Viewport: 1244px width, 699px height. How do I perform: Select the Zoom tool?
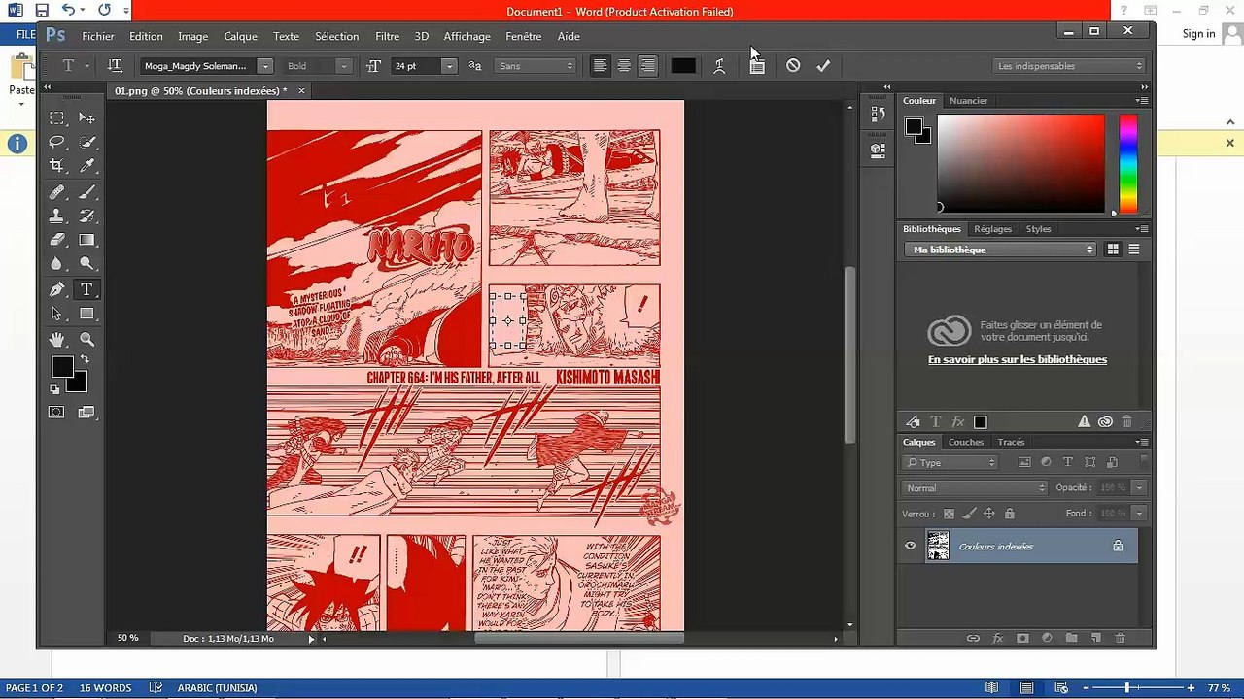coord(86,339)
